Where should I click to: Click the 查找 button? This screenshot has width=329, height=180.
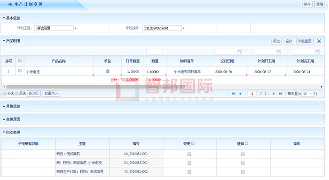pos(289,41)
